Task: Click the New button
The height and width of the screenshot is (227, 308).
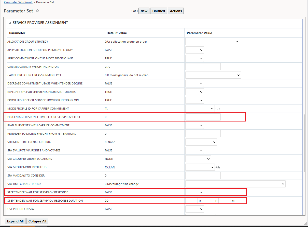Action: pos(144,11)
